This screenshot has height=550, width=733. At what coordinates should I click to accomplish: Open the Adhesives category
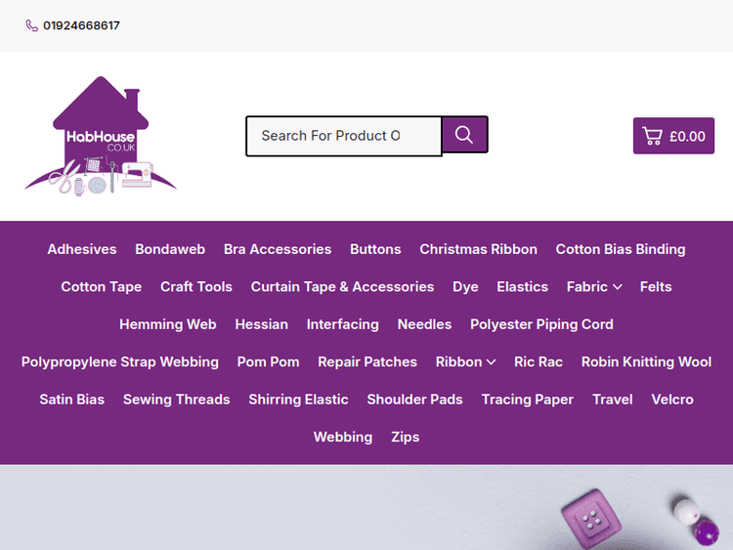point(82,249)
